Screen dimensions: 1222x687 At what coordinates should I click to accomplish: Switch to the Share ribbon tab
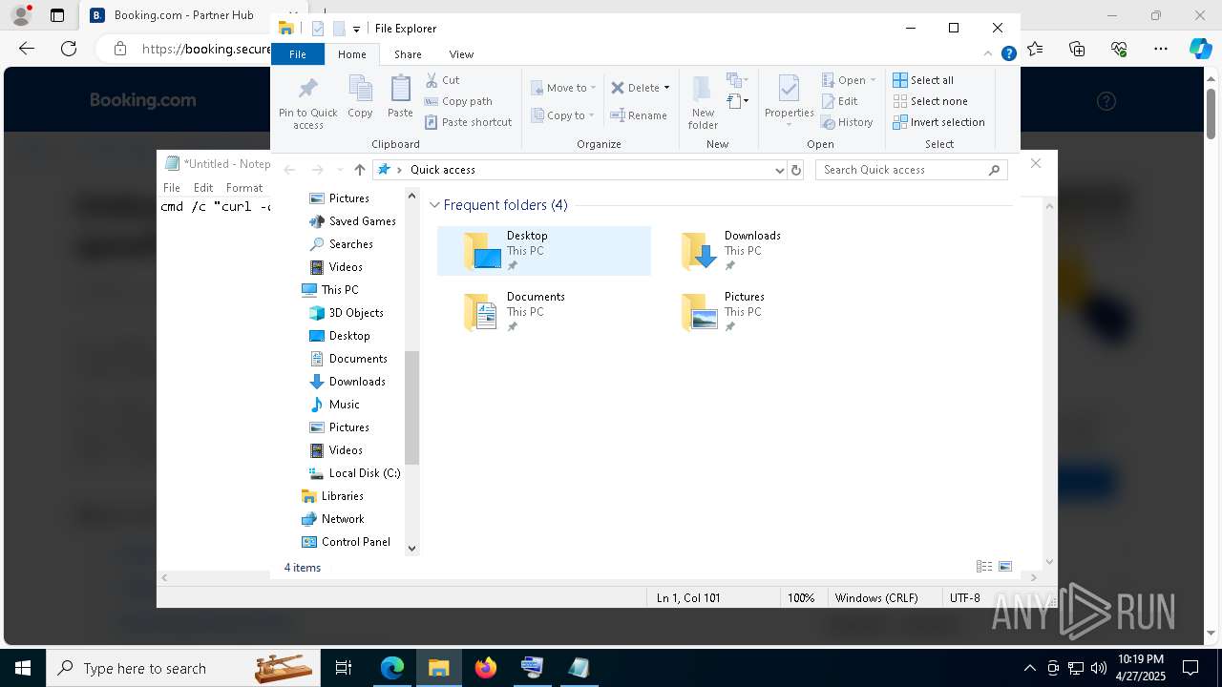tap(408, 54)
